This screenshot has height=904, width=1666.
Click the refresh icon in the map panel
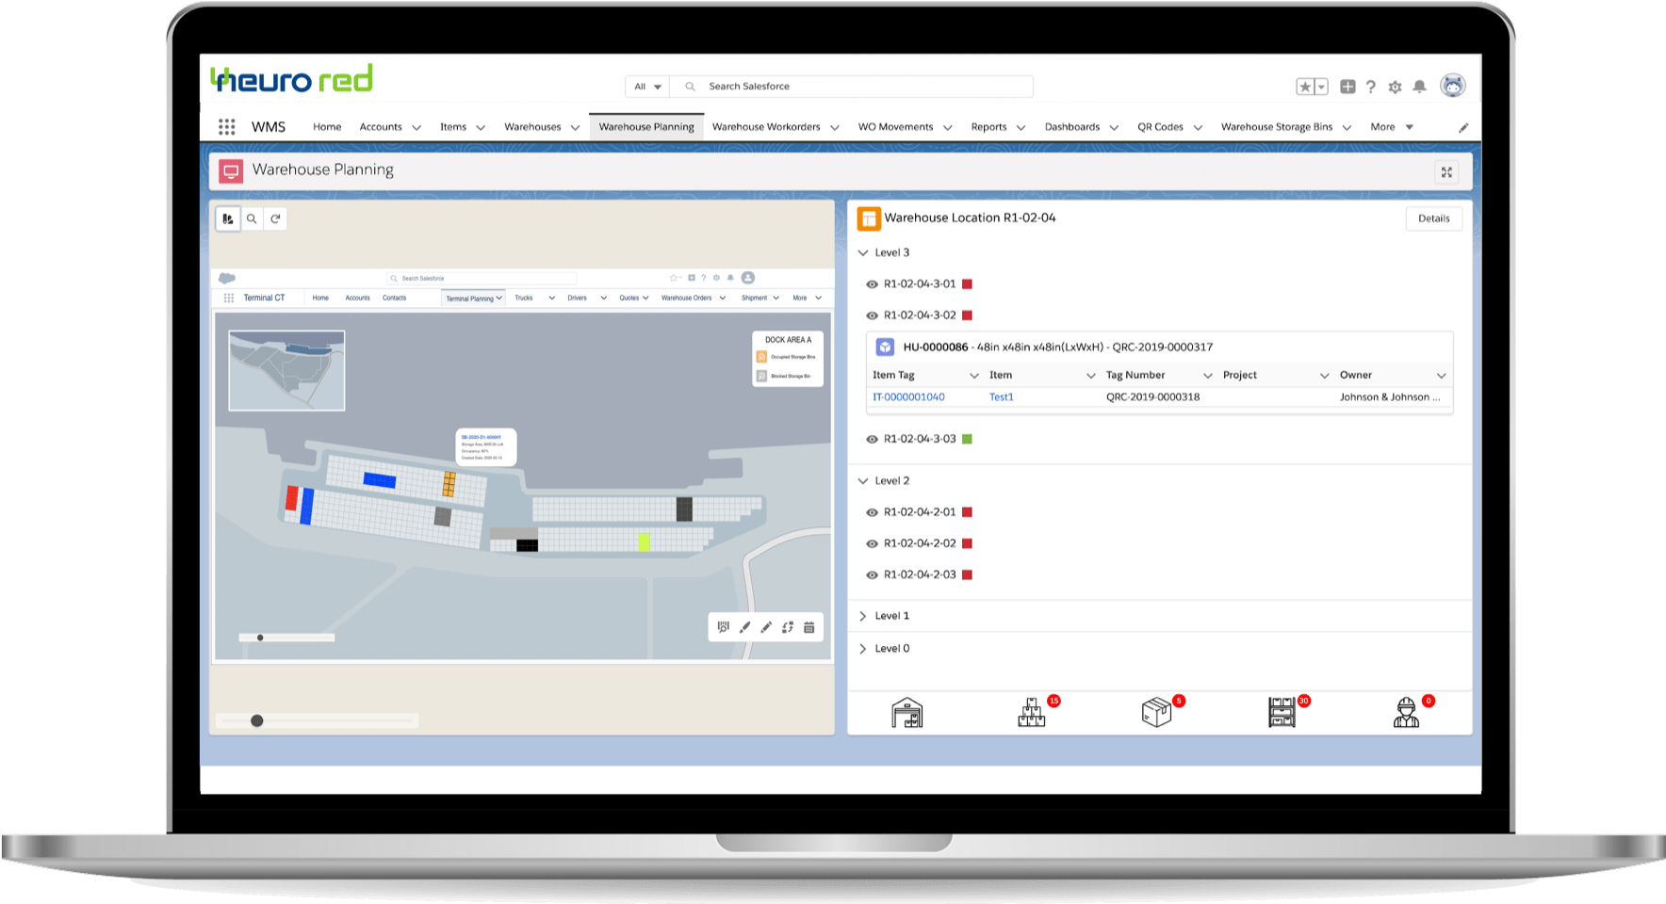point(275,218)
